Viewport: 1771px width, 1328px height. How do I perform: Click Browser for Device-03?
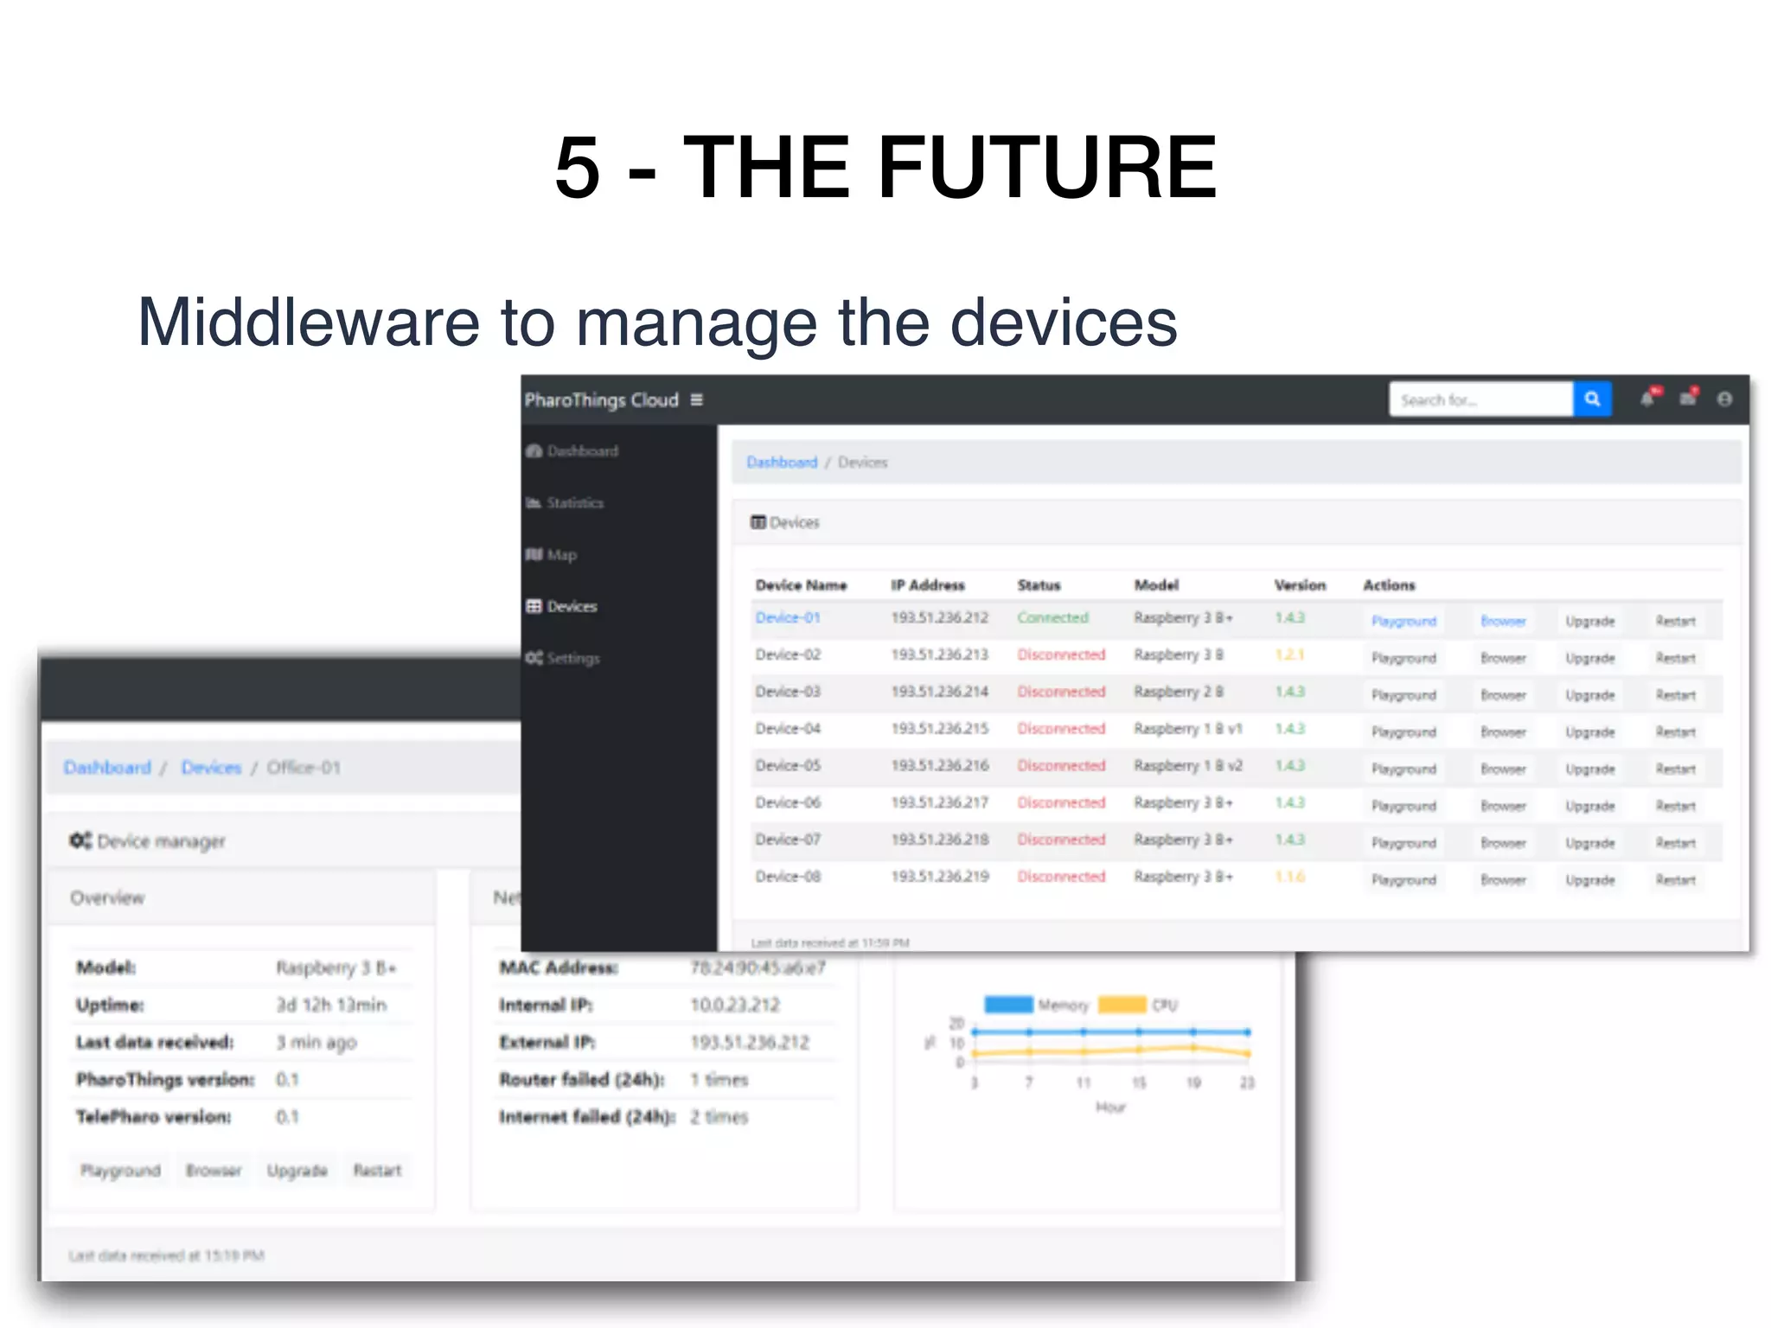(1503, 695)
